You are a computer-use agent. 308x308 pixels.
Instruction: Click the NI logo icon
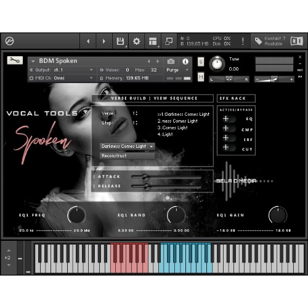click(297, 41)
